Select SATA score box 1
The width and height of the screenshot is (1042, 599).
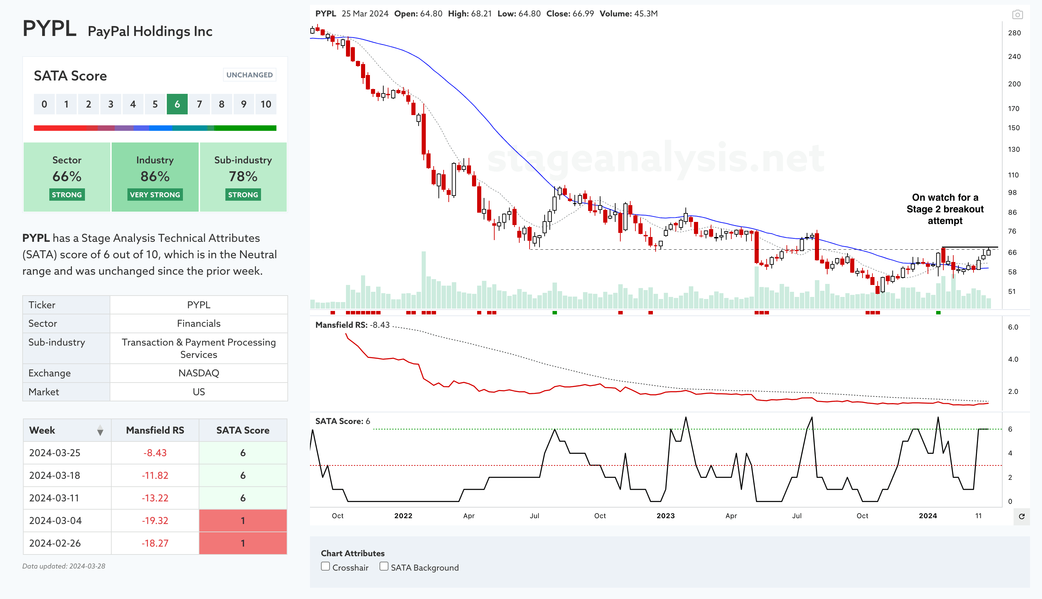coord(66,104)
